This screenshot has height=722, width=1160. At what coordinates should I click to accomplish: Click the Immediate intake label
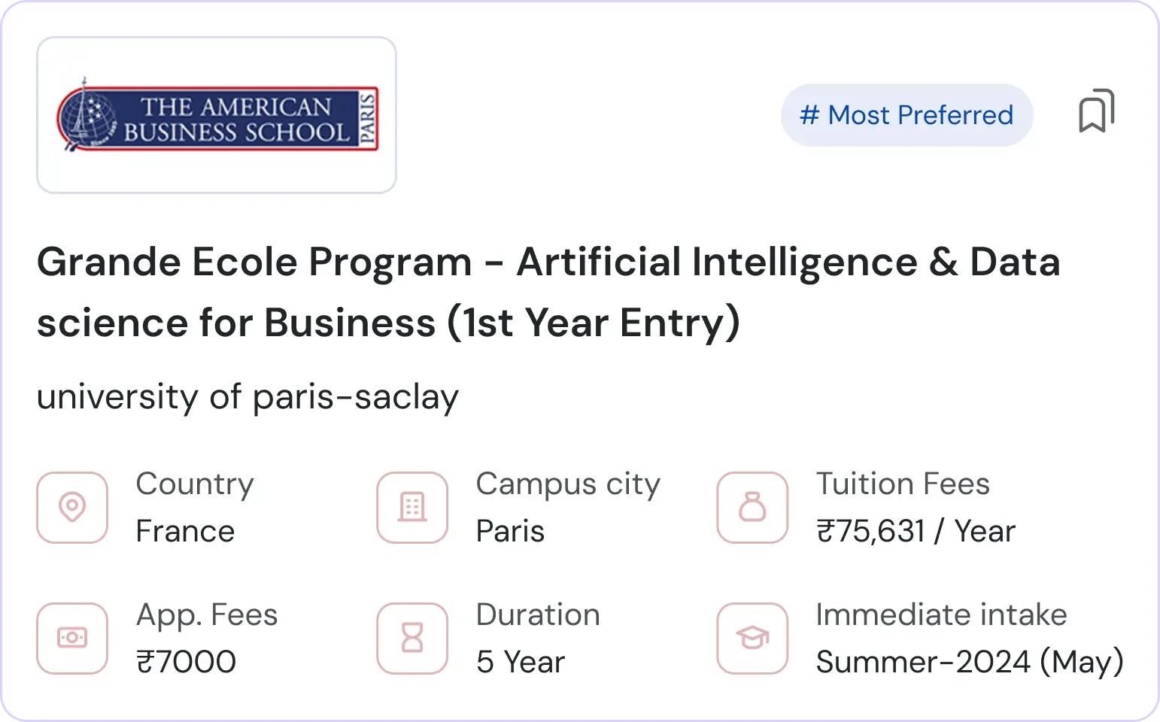click(x=941, y=614)
